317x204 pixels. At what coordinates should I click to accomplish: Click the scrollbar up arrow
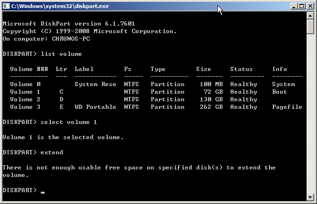[310, 16]
